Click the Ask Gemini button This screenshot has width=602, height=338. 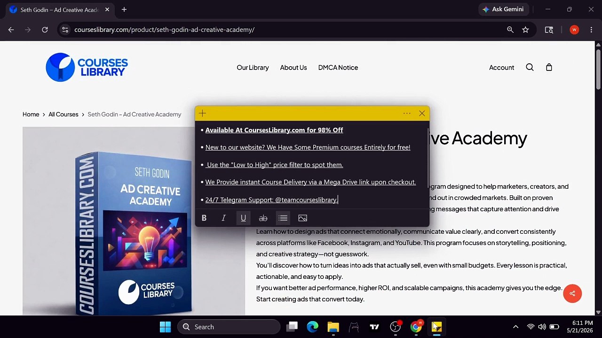click(x=503, y=9)
